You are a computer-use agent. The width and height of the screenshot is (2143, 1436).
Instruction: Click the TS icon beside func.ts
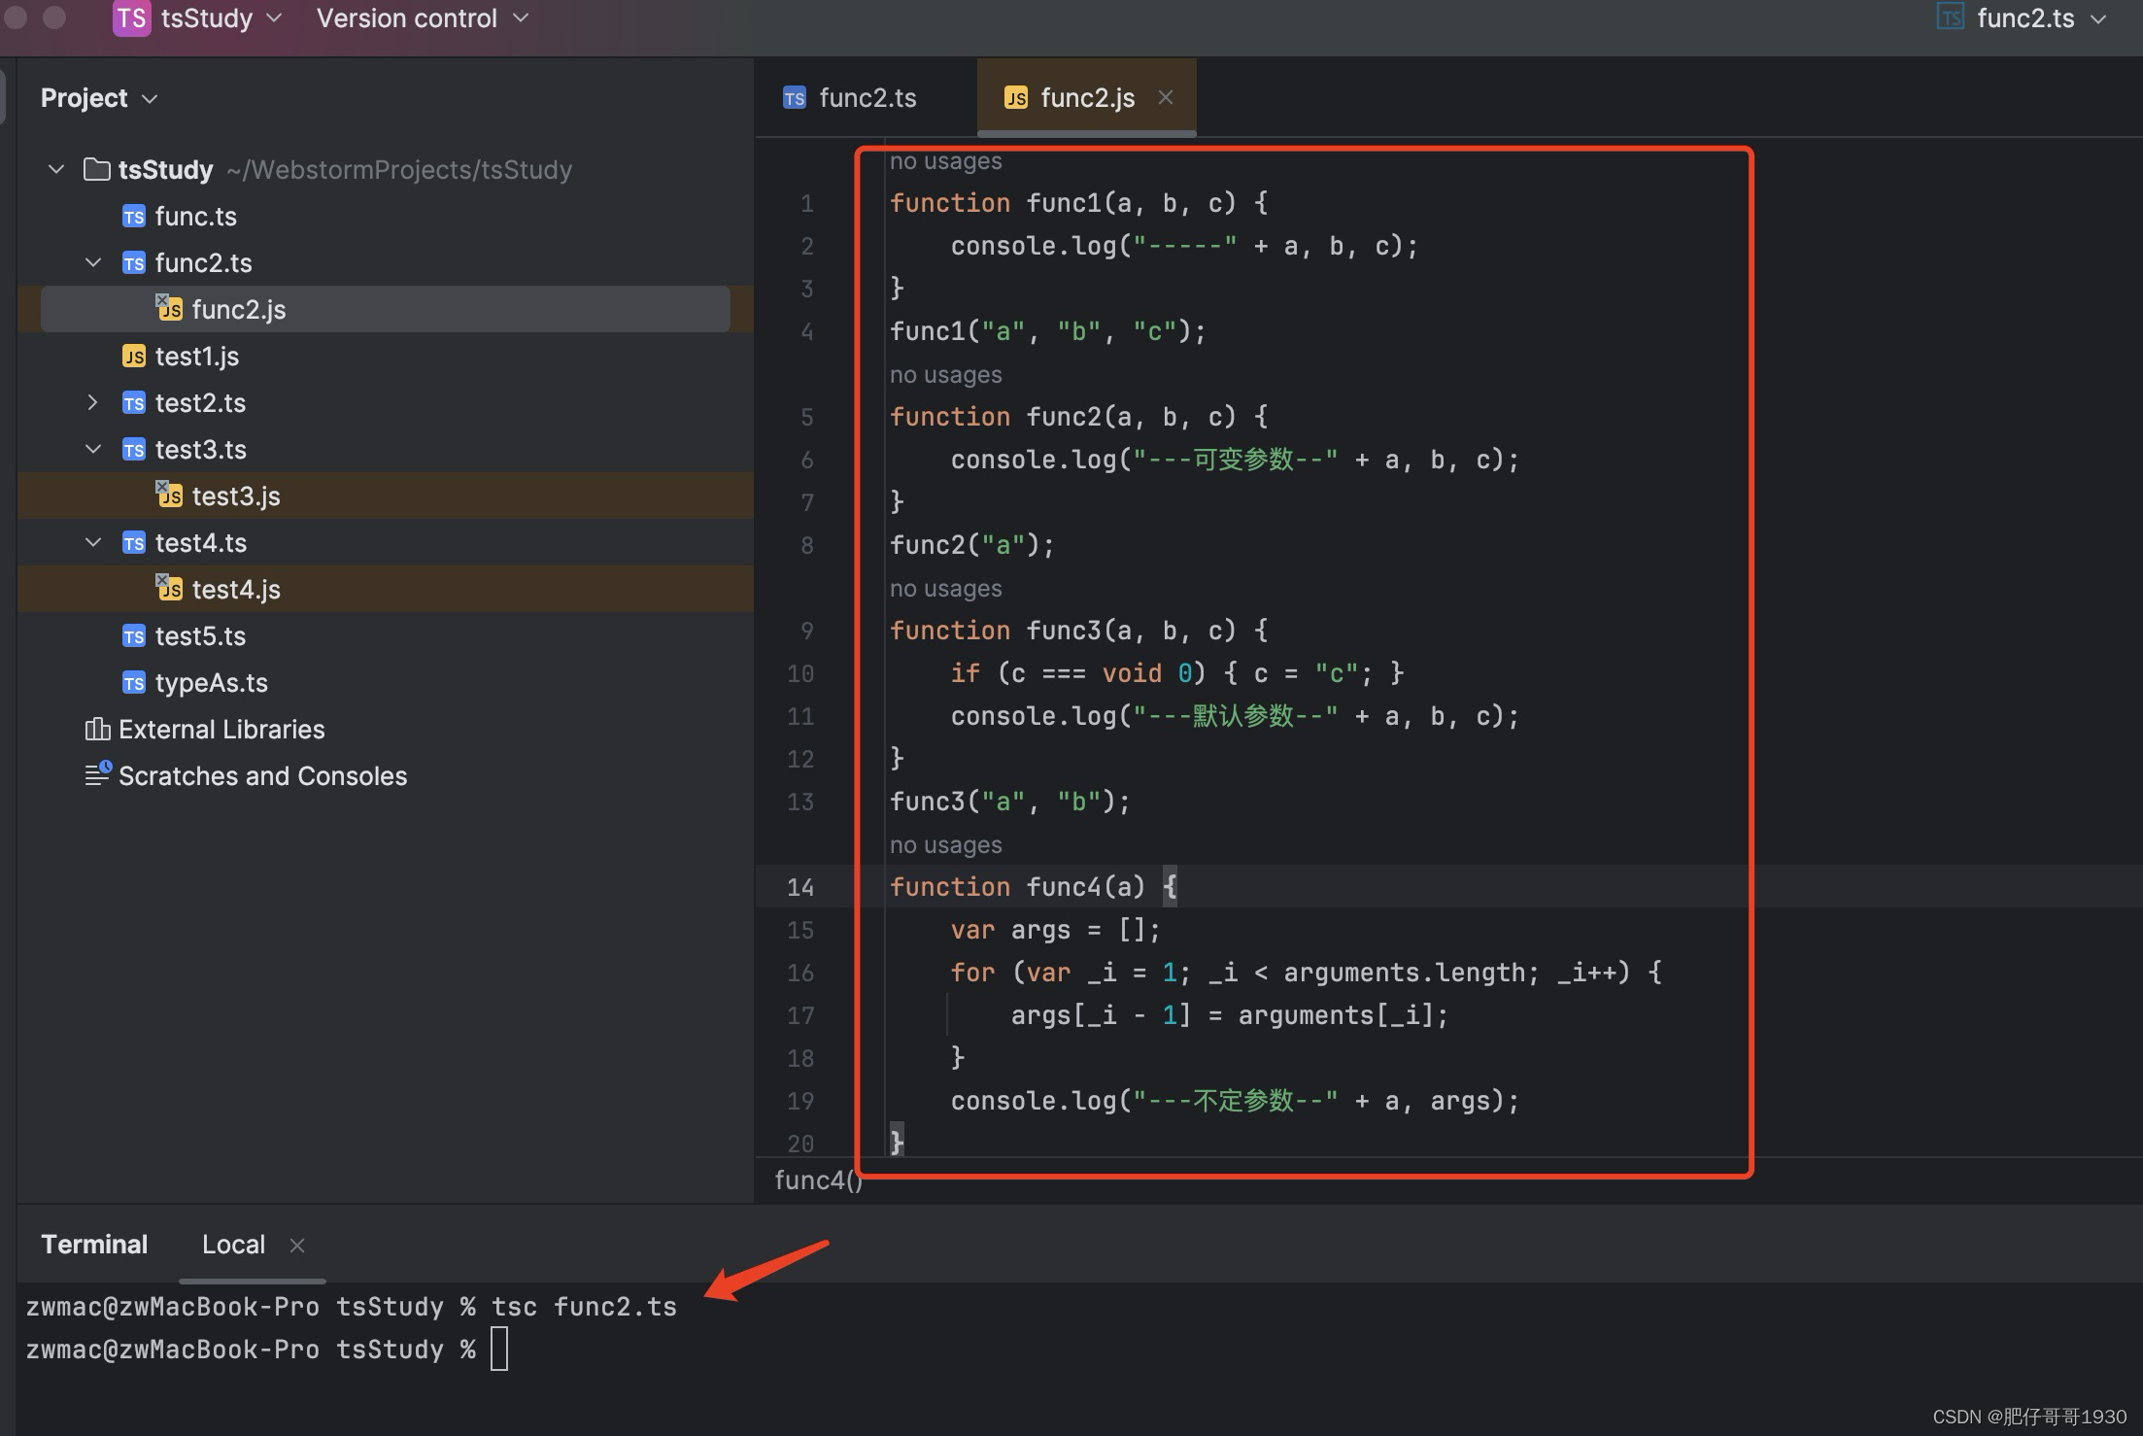(x=134, y=217)
